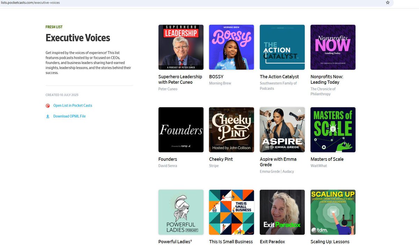419x245 pixels.
Task: Open Exit Paradox podcast cover art
Action: click(x=282, y=212)
